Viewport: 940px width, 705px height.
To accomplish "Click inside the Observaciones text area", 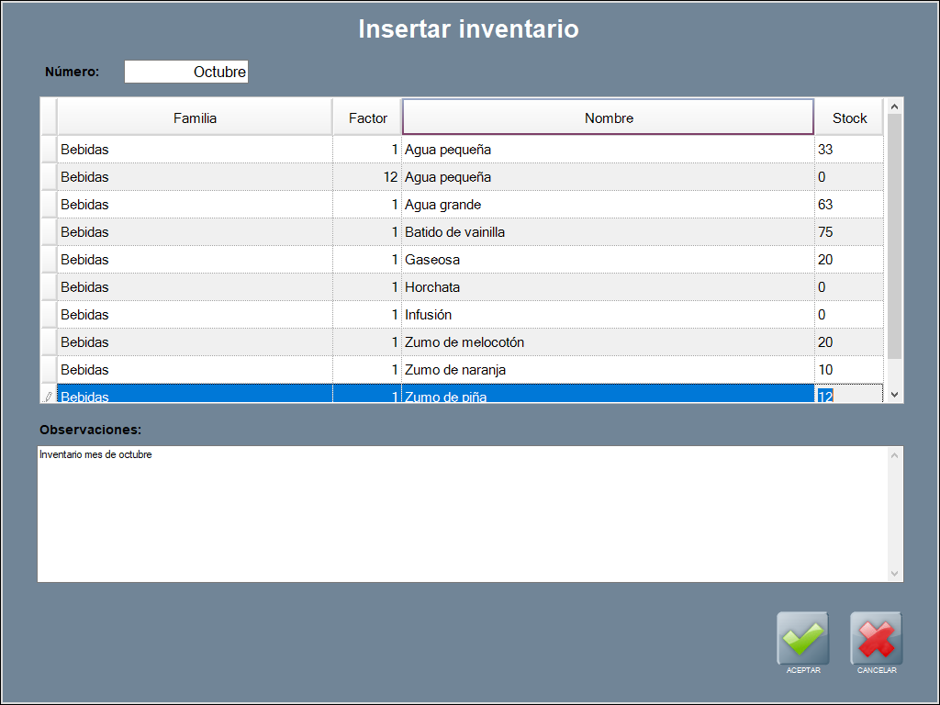I will pos(464,514).
